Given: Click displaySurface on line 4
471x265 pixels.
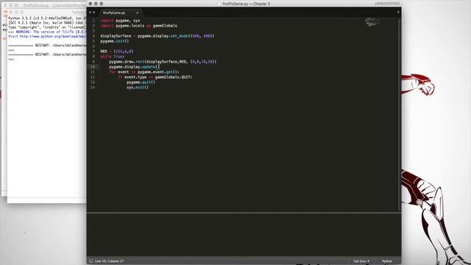Looking at the screenshot, I should 116,36.
